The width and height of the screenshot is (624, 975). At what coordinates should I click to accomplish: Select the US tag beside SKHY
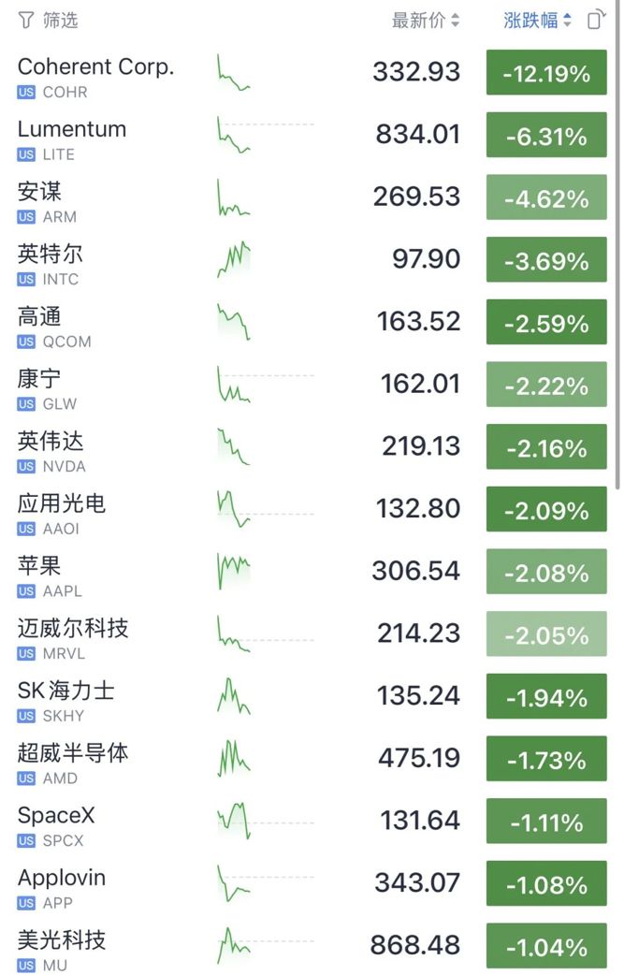[26, 716]
